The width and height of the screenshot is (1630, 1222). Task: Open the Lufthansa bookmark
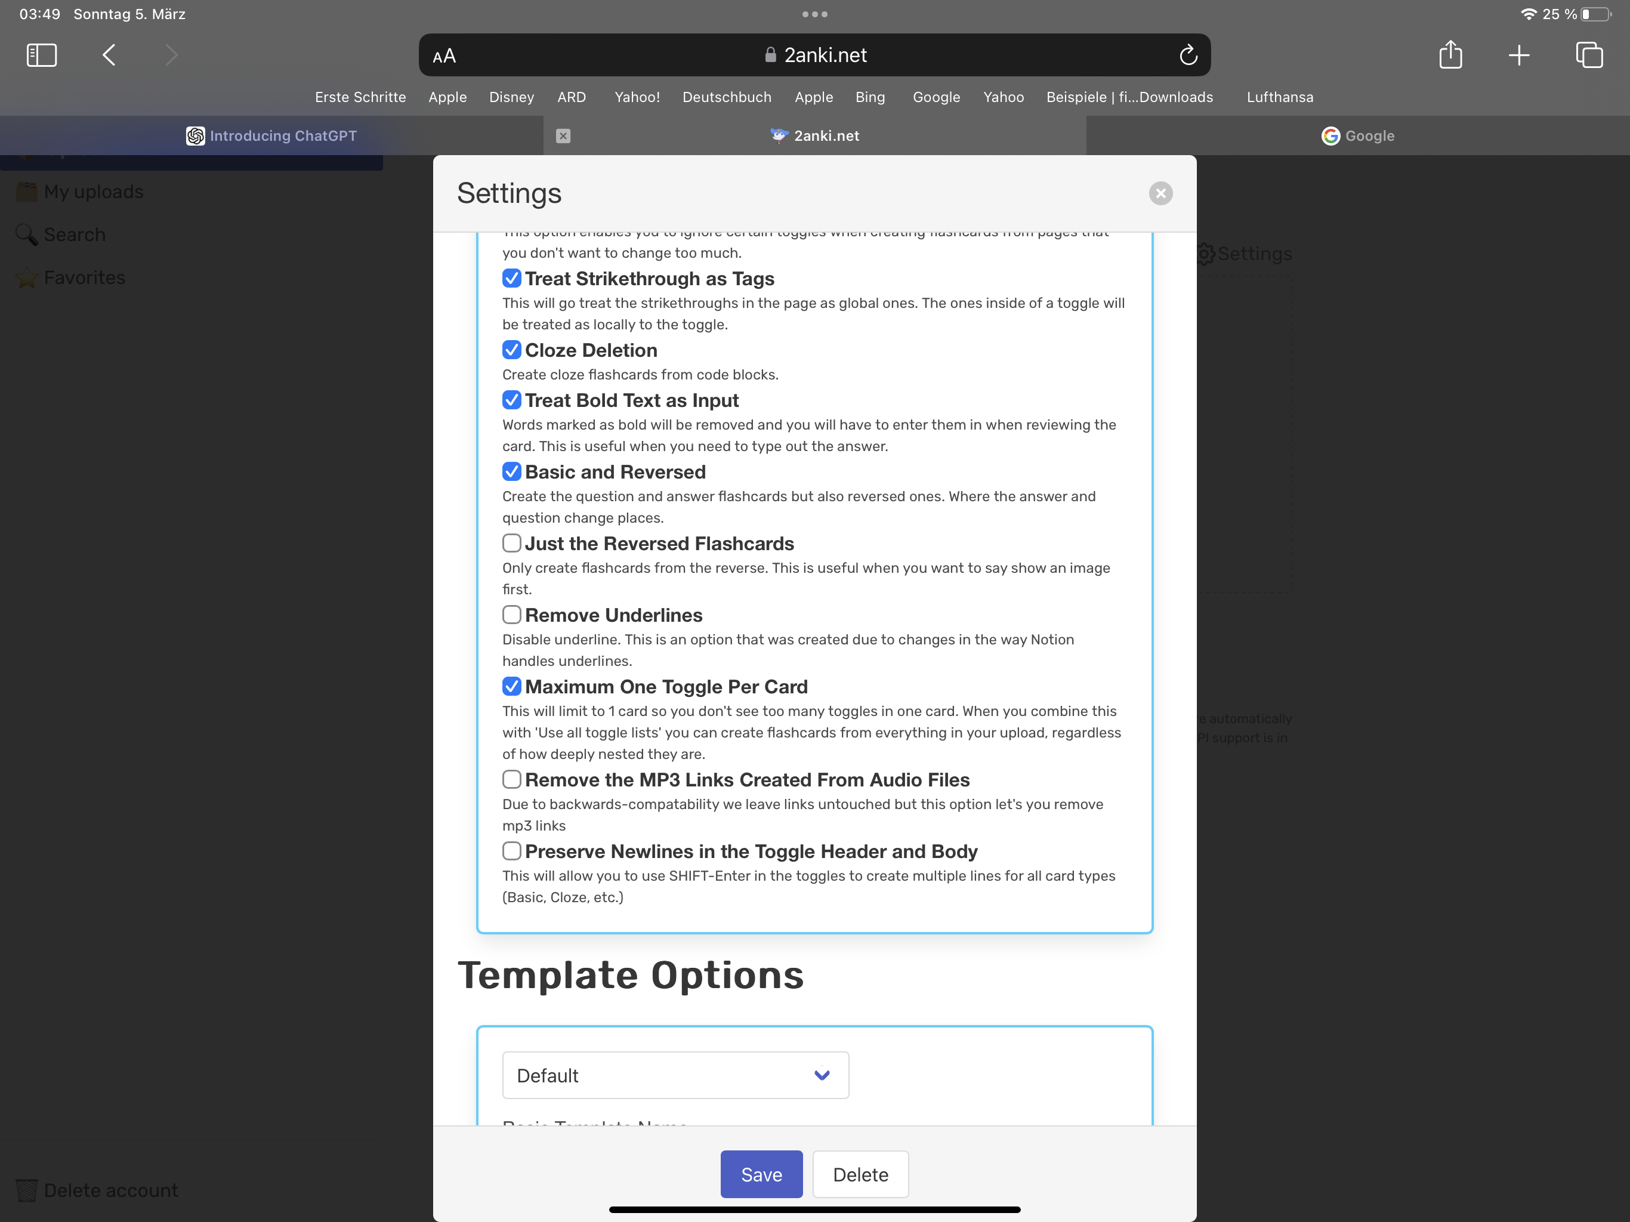1280,97
